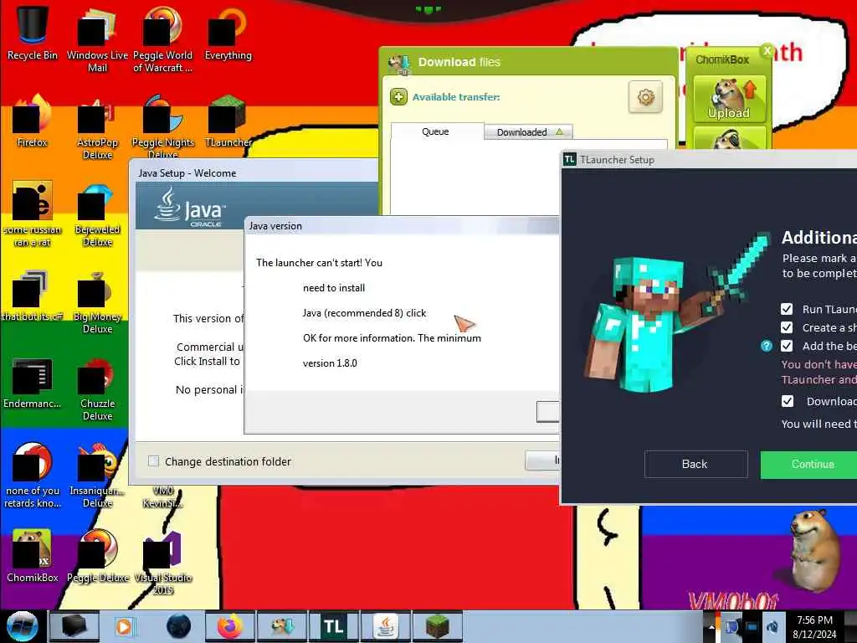The height and width of the screenshot is (643, 857).
Task: Open the ChomikBox desktop shortcut
Action: click(32, 556)
